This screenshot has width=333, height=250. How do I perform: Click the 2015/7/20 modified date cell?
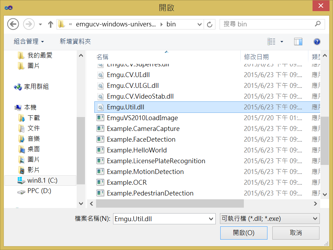tap(273, 118)
